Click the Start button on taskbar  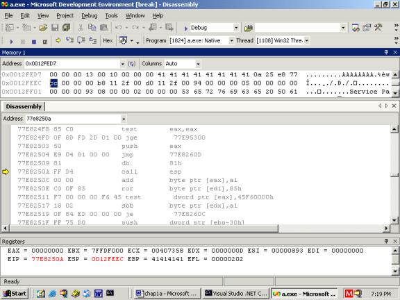(15, 294)
